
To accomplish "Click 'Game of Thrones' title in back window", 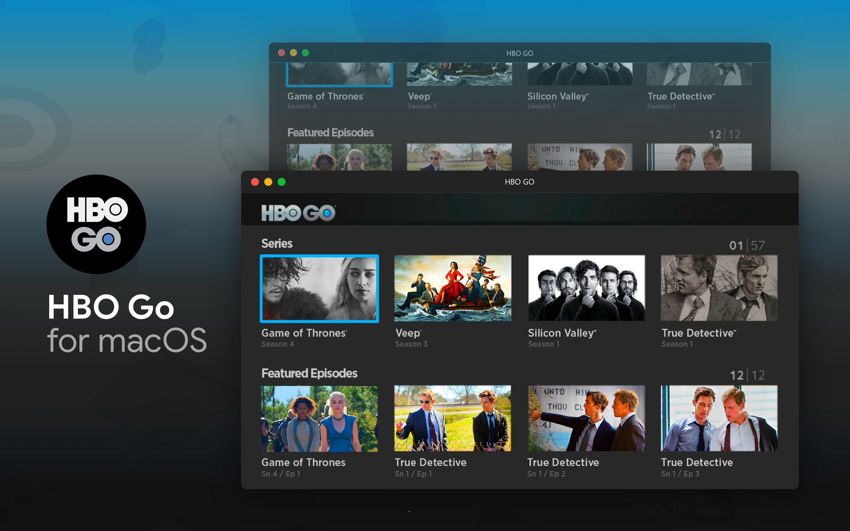I will [326, 96].
